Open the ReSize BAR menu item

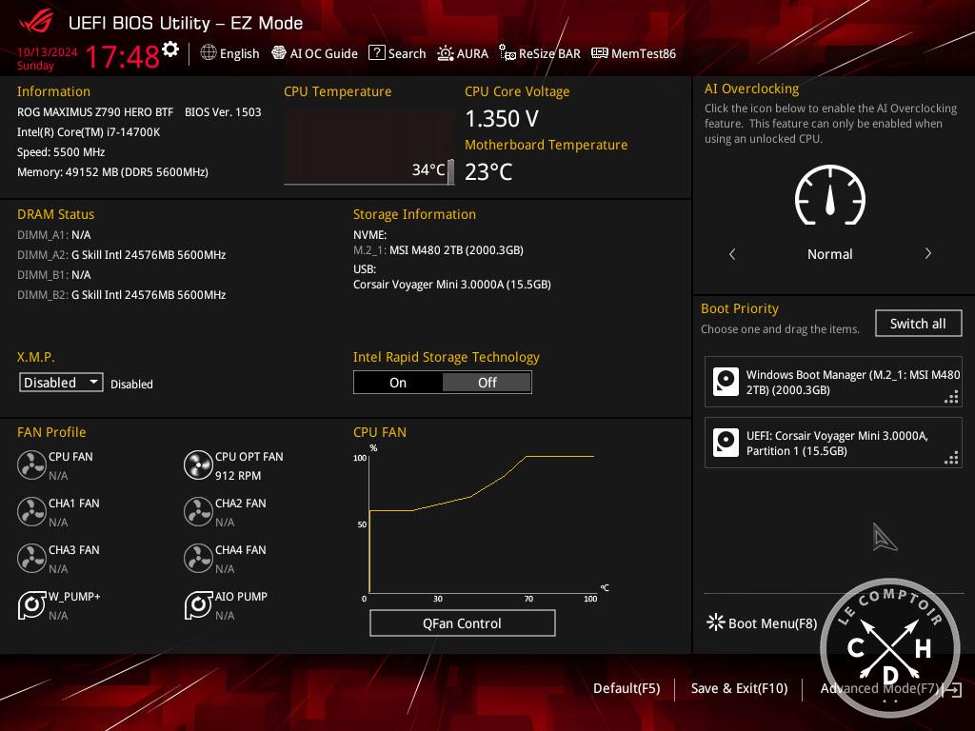click(539, 54)
